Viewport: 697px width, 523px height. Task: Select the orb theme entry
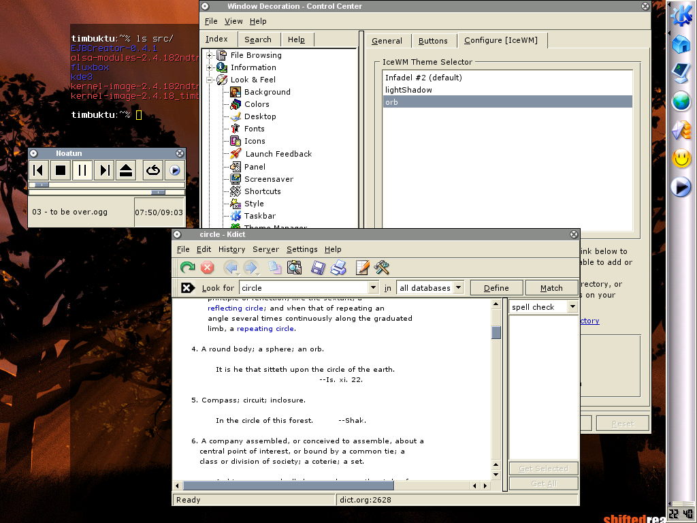pos(507,102)
